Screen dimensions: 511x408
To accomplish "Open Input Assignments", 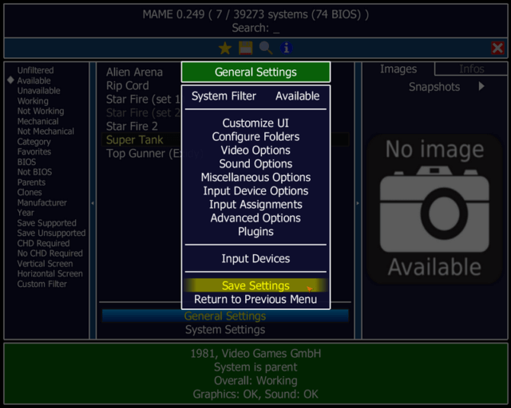I will click(x=255, y=204).
